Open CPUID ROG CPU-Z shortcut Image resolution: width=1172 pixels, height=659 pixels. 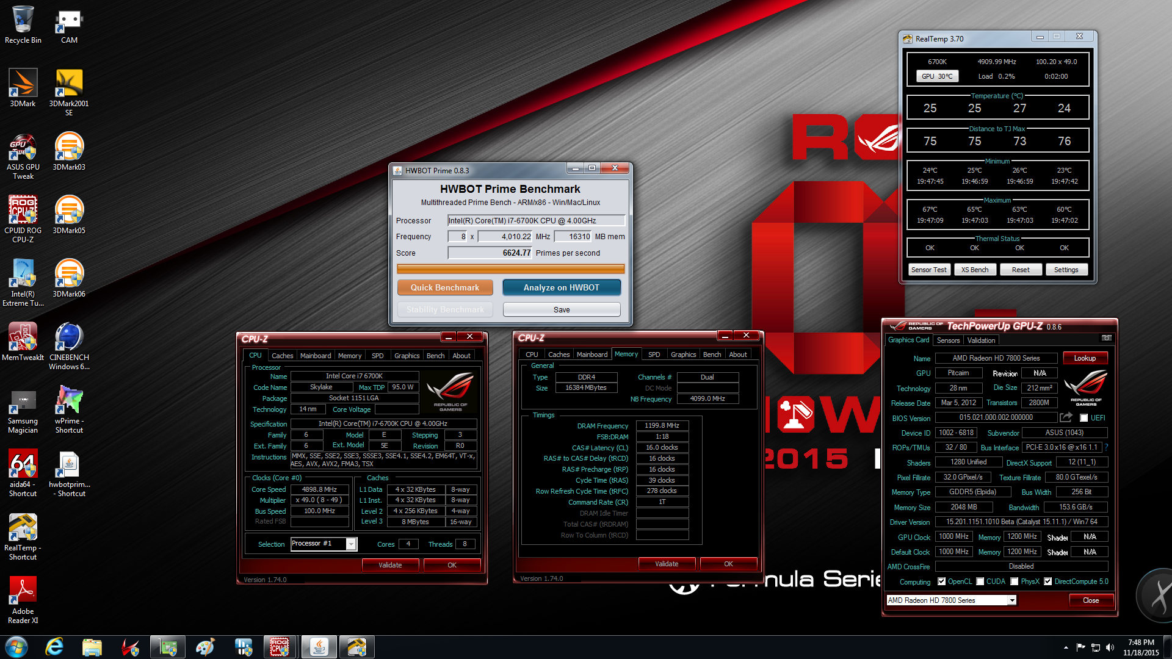click(23, 219)
